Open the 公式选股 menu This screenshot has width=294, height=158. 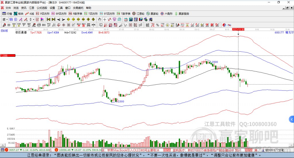(42, 8)
